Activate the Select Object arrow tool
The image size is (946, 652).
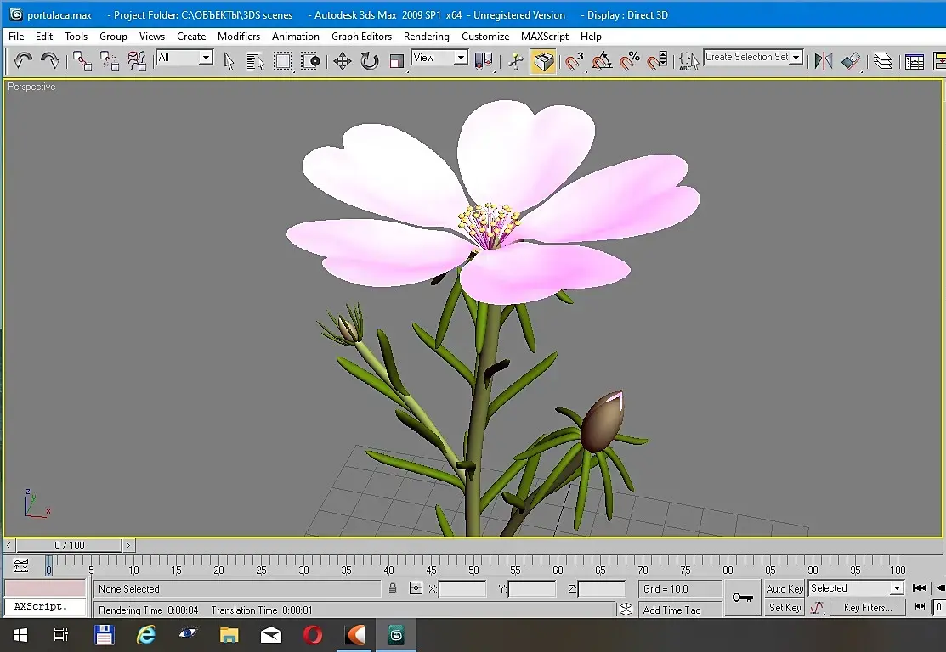click(x=229, y=61)
